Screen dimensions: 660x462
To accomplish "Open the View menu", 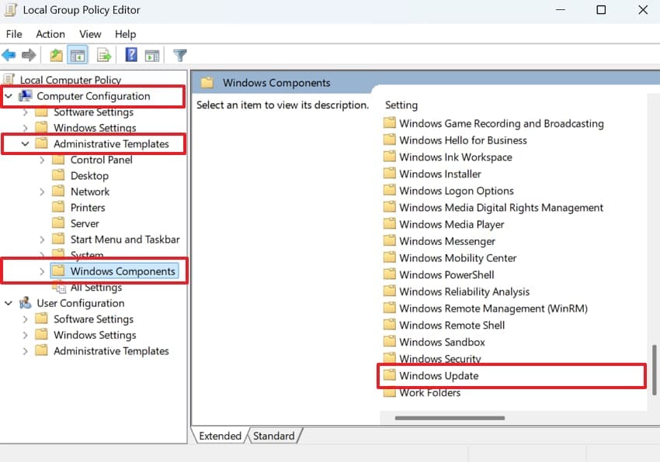I will (x=90, y=34).
